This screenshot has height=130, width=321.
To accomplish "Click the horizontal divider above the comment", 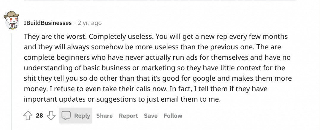I will coord(160,1).
